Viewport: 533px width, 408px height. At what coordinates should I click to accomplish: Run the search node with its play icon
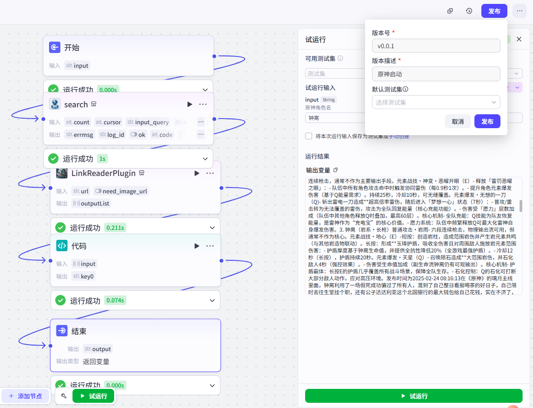pos(190,104)
